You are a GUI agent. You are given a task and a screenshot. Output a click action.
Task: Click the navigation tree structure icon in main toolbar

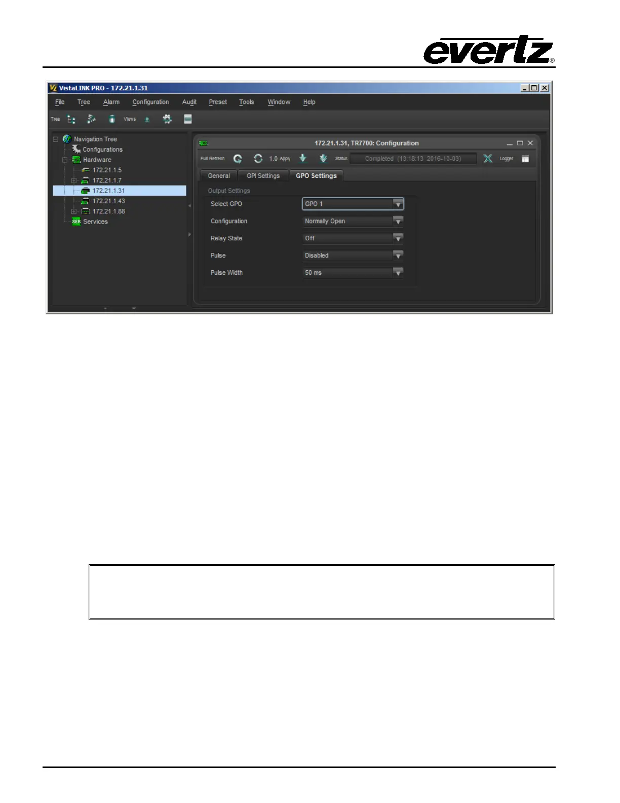pos(71,119)
